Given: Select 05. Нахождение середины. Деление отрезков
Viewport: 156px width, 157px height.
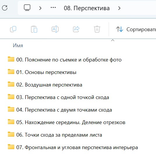Looking at the screenshot, I should coord(71,122).
